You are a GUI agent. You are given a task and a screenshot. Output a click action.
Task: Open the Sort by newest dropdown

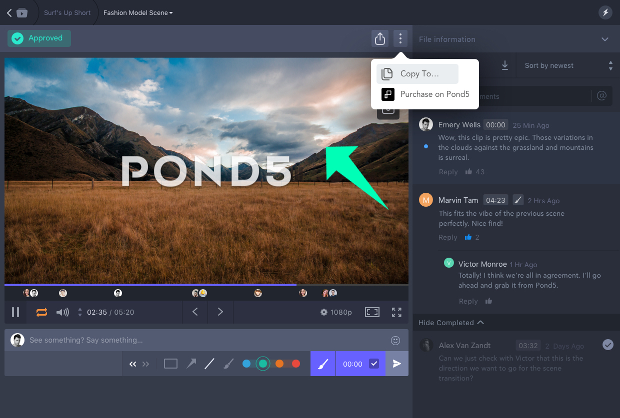[568, 65]
